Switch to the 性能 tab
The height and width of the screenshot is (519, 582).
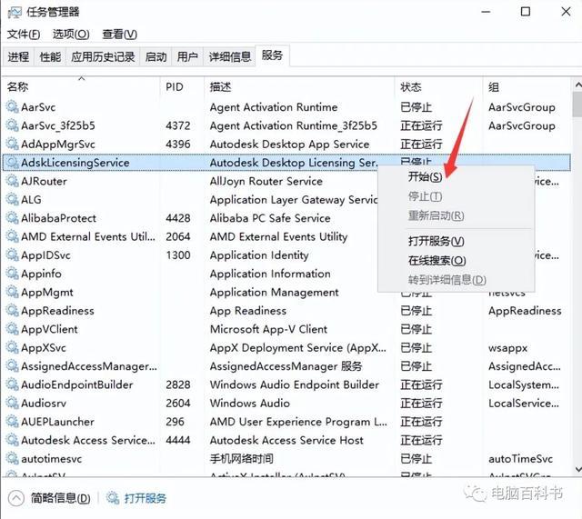click(x=50, y=56)
